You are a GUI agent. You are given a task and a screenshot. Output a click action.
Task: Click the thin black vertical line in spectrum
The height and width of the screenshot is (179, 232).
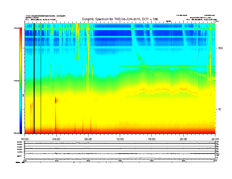click(41, 78)
